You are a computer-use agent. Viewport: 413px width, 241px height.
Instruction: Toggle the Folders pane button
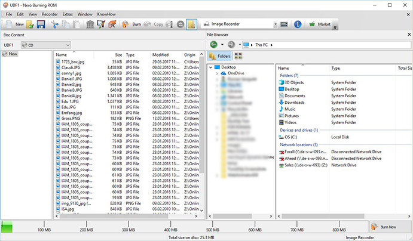point(219,56)
